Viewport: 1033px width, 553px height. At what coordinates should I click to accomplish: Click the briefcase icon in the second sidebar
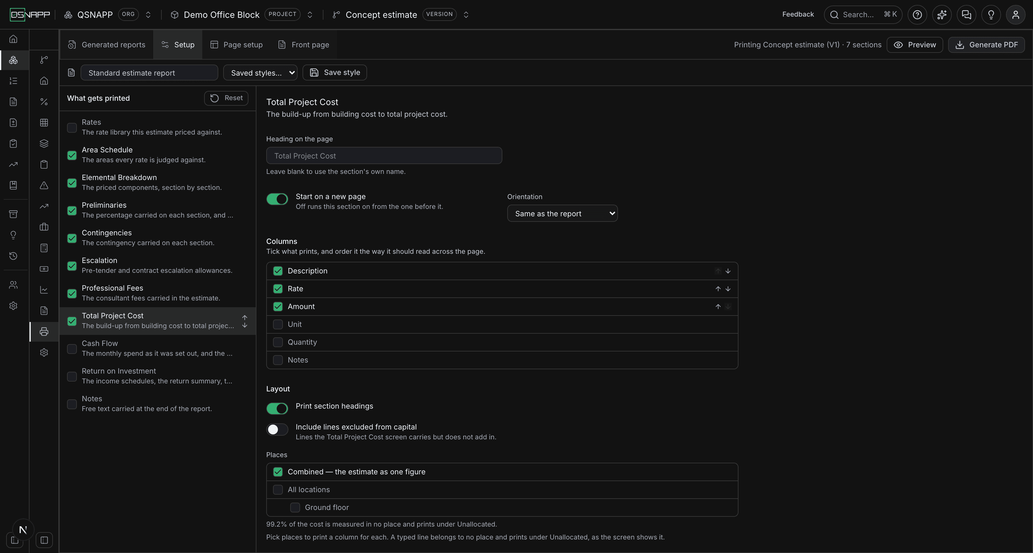44,227
